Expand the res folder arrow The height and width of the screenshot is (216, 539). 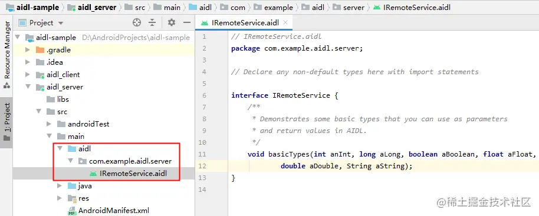pyautogui.click(x=60, y=198)
